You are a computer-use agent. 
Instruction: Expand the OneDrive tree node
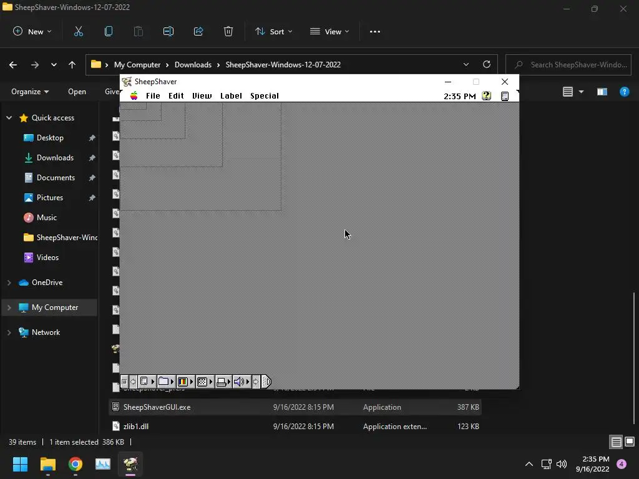pyautogui.click(x=9, y=283)
